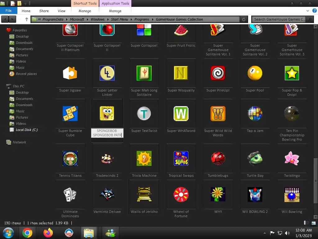
Task: Click the WII BOWLING 2 icon
Action: click(255, 194)
